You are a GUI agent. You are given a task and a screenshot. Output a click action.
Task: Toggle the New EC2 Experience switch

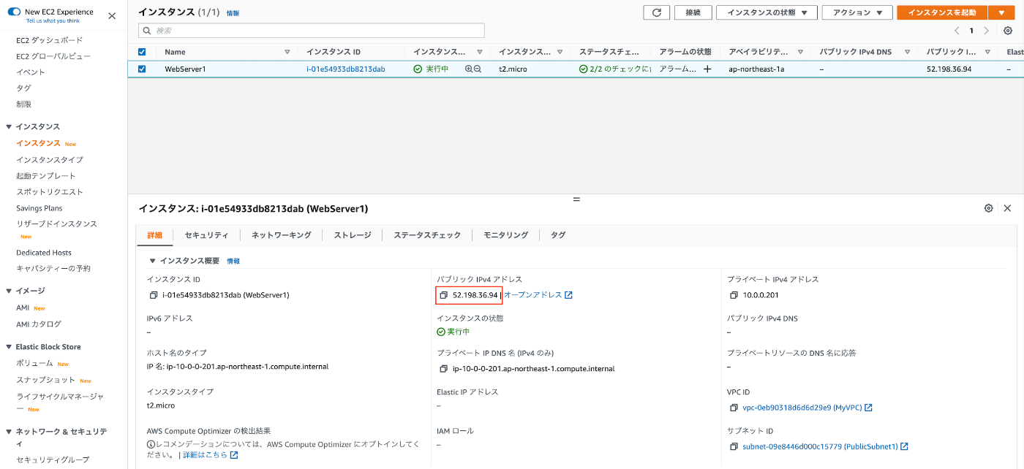[x=14, y=12]
